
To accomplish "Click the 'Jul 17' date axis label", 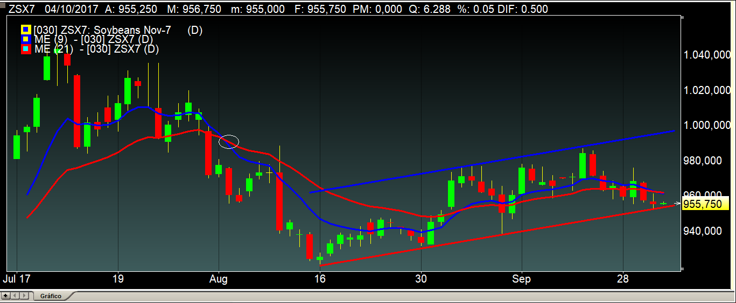I will click(17, 279).
